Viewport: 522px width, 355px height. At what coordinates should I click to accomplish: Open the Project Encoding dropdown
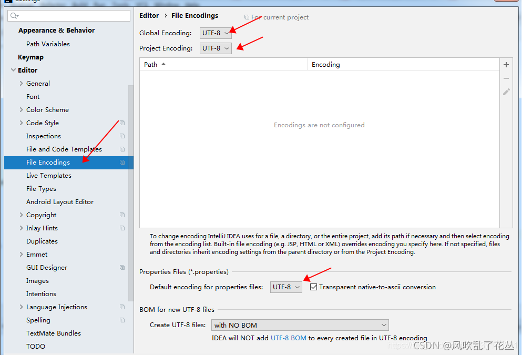click(x=216, y=48)
